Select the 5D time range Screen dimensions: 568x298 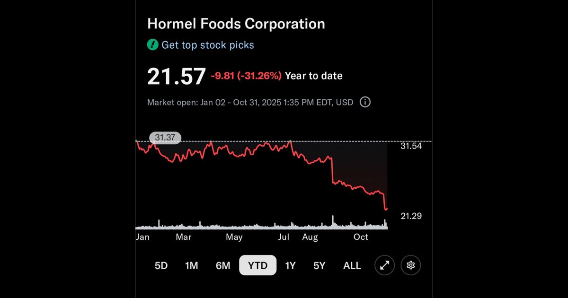click(x=161, y=266)
